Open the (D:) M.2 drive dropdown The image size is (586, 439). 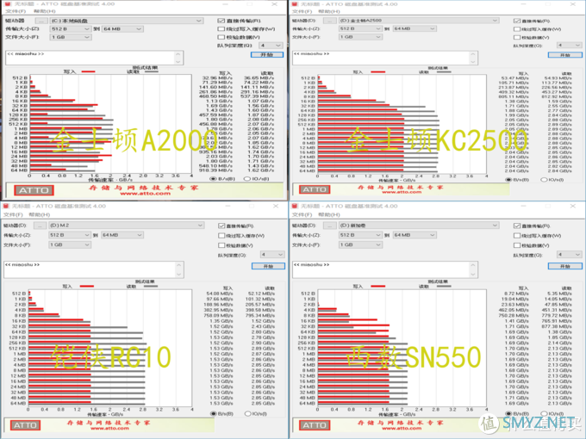127,226
